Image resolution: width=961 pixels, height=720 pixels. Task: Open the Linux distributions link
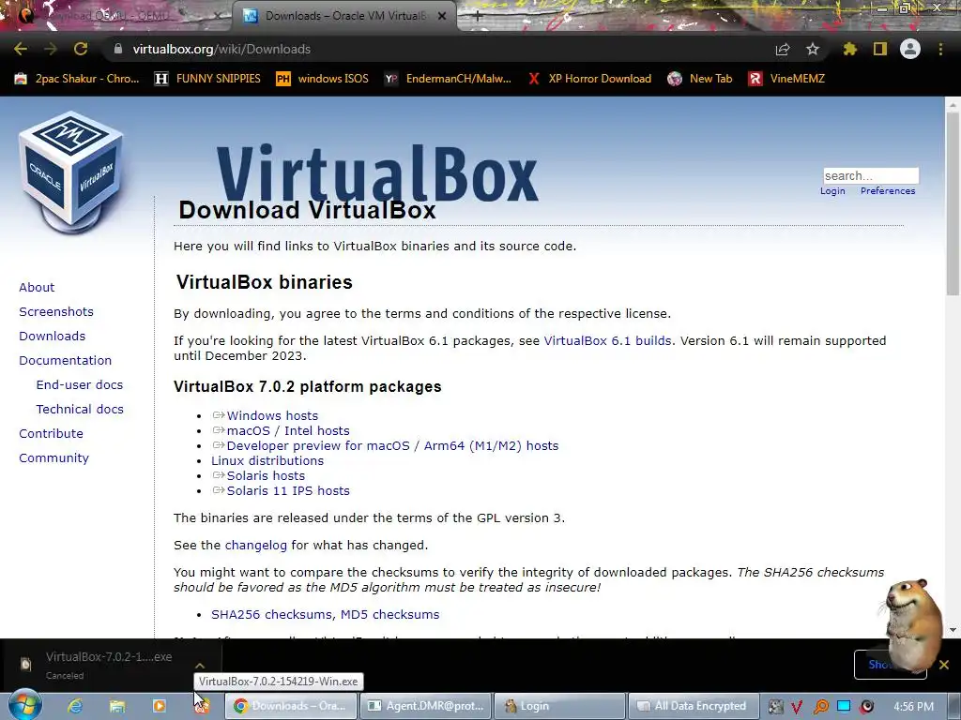pyautogui.click(x=267, y=461)
